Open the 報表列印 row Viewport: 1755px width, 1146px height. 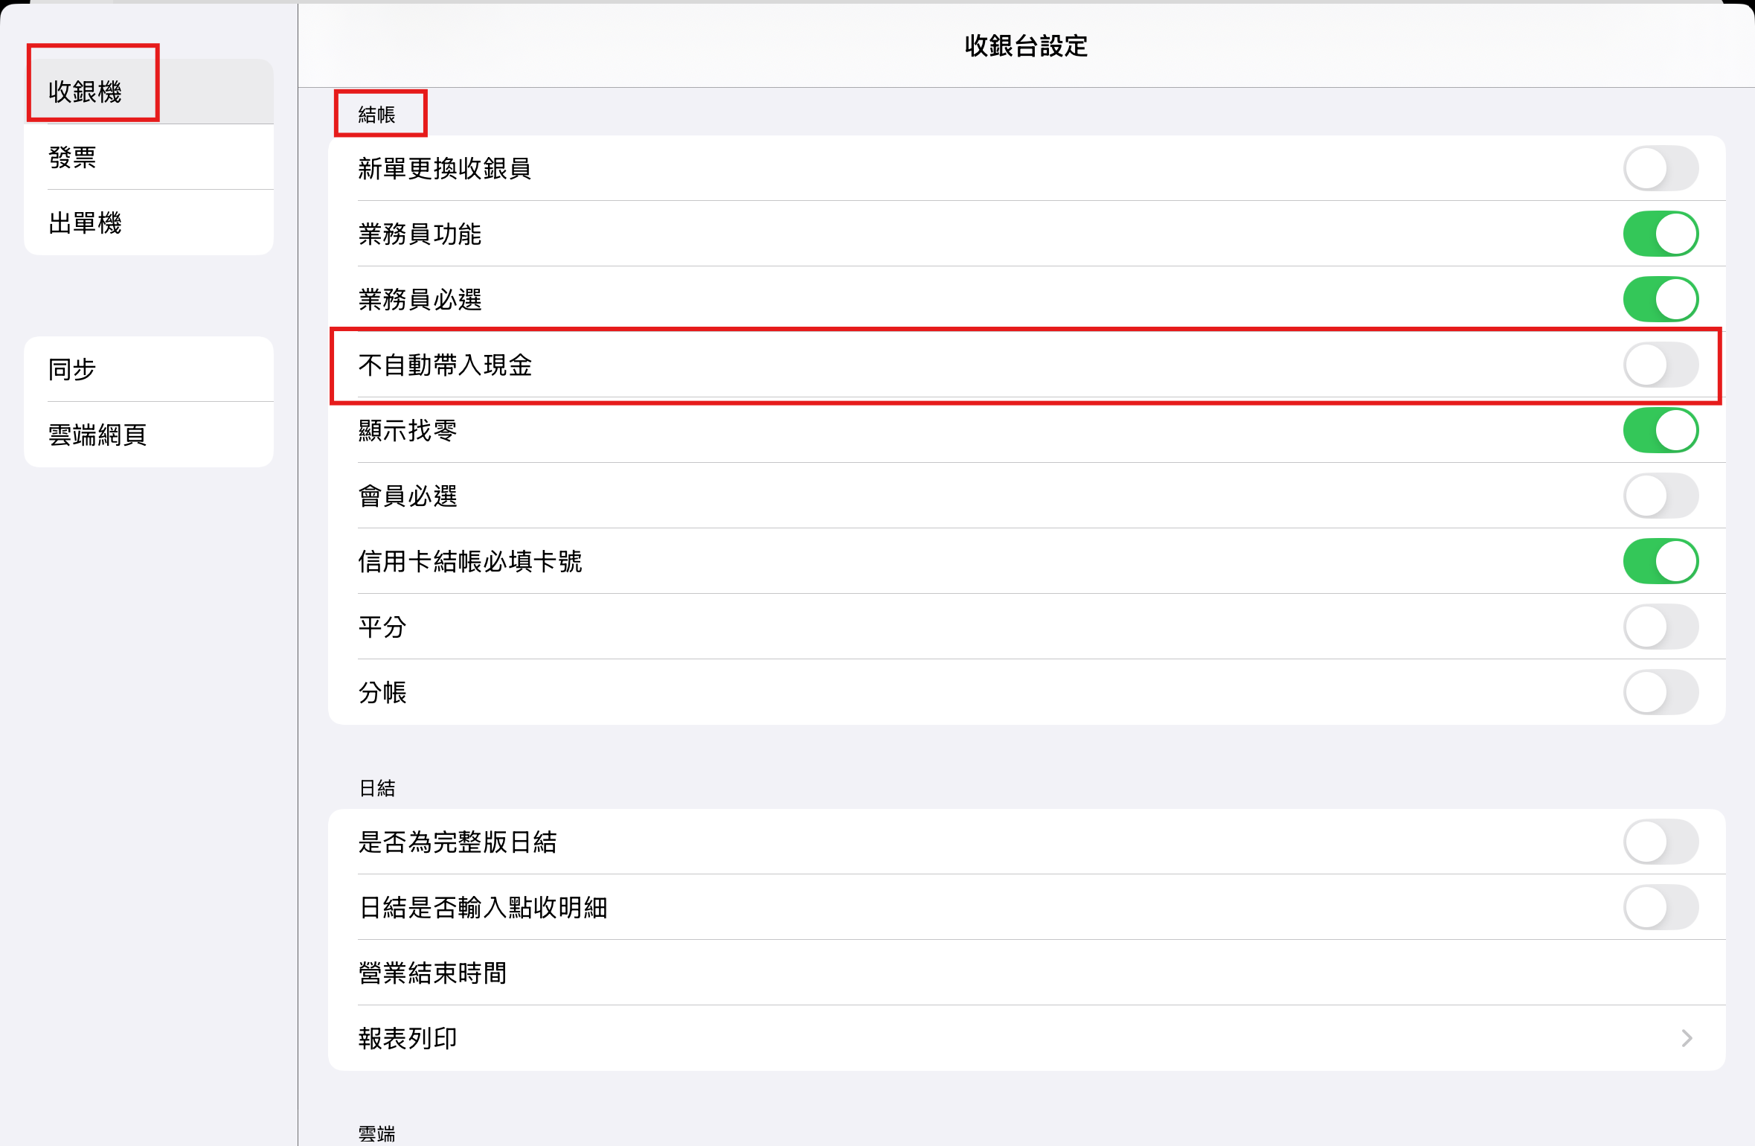pyautogui.click(x=1027, y=1038)
